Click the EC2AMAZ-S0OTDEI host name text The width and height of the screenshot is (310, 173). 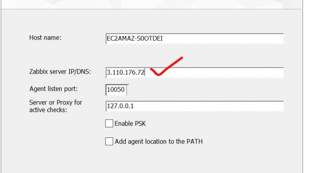pos(134,38)
